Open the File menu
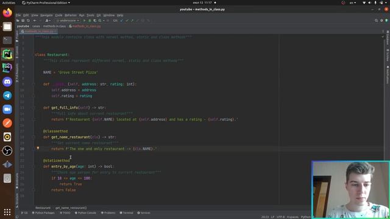This screenshot has width=390, height=219. point(18,15)
